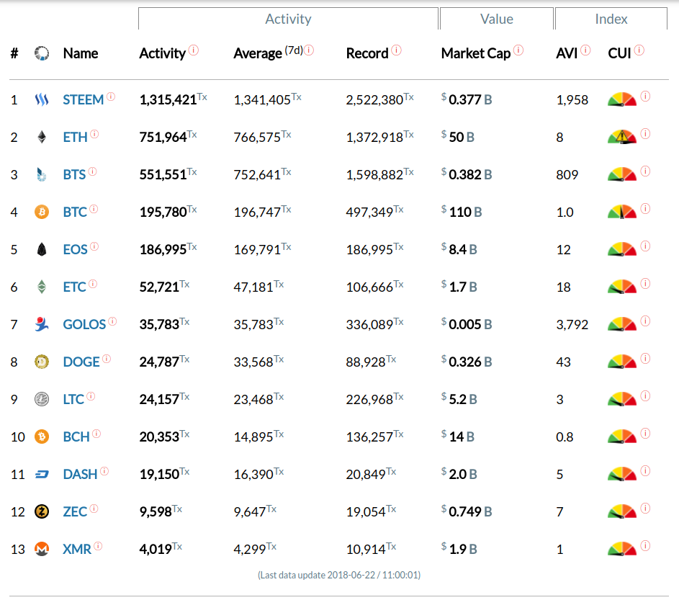
Task: Open the EOS coin link
Action: [76, 249]
